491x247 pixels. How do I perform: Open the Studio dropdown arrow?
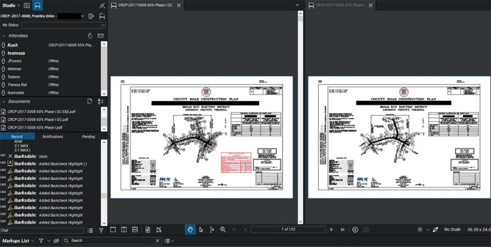click(19, 5)
